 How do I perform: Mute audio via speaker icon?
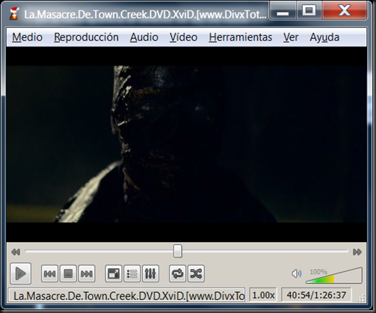pyautogui.click(x=296, y=273)
